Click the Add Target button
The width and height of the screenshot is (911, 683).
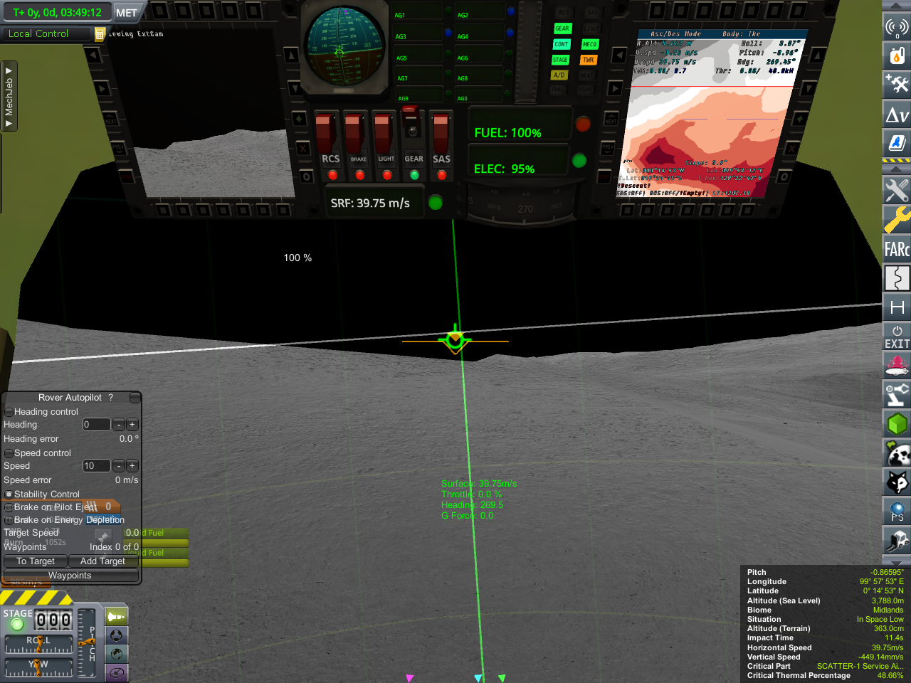102,561
